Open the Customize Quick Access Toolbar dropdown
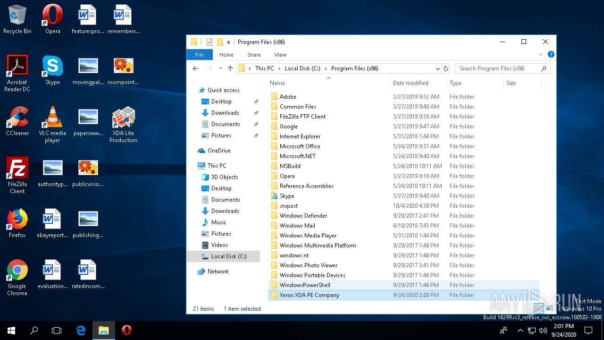This screenshot has width=604, height=340. click(x=228, y=42)
